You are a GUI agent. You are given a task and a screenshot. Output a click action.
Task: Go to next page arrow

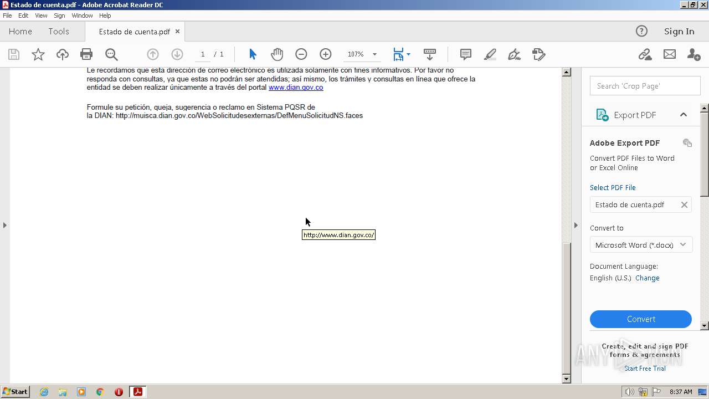click(x=177, y=54)
